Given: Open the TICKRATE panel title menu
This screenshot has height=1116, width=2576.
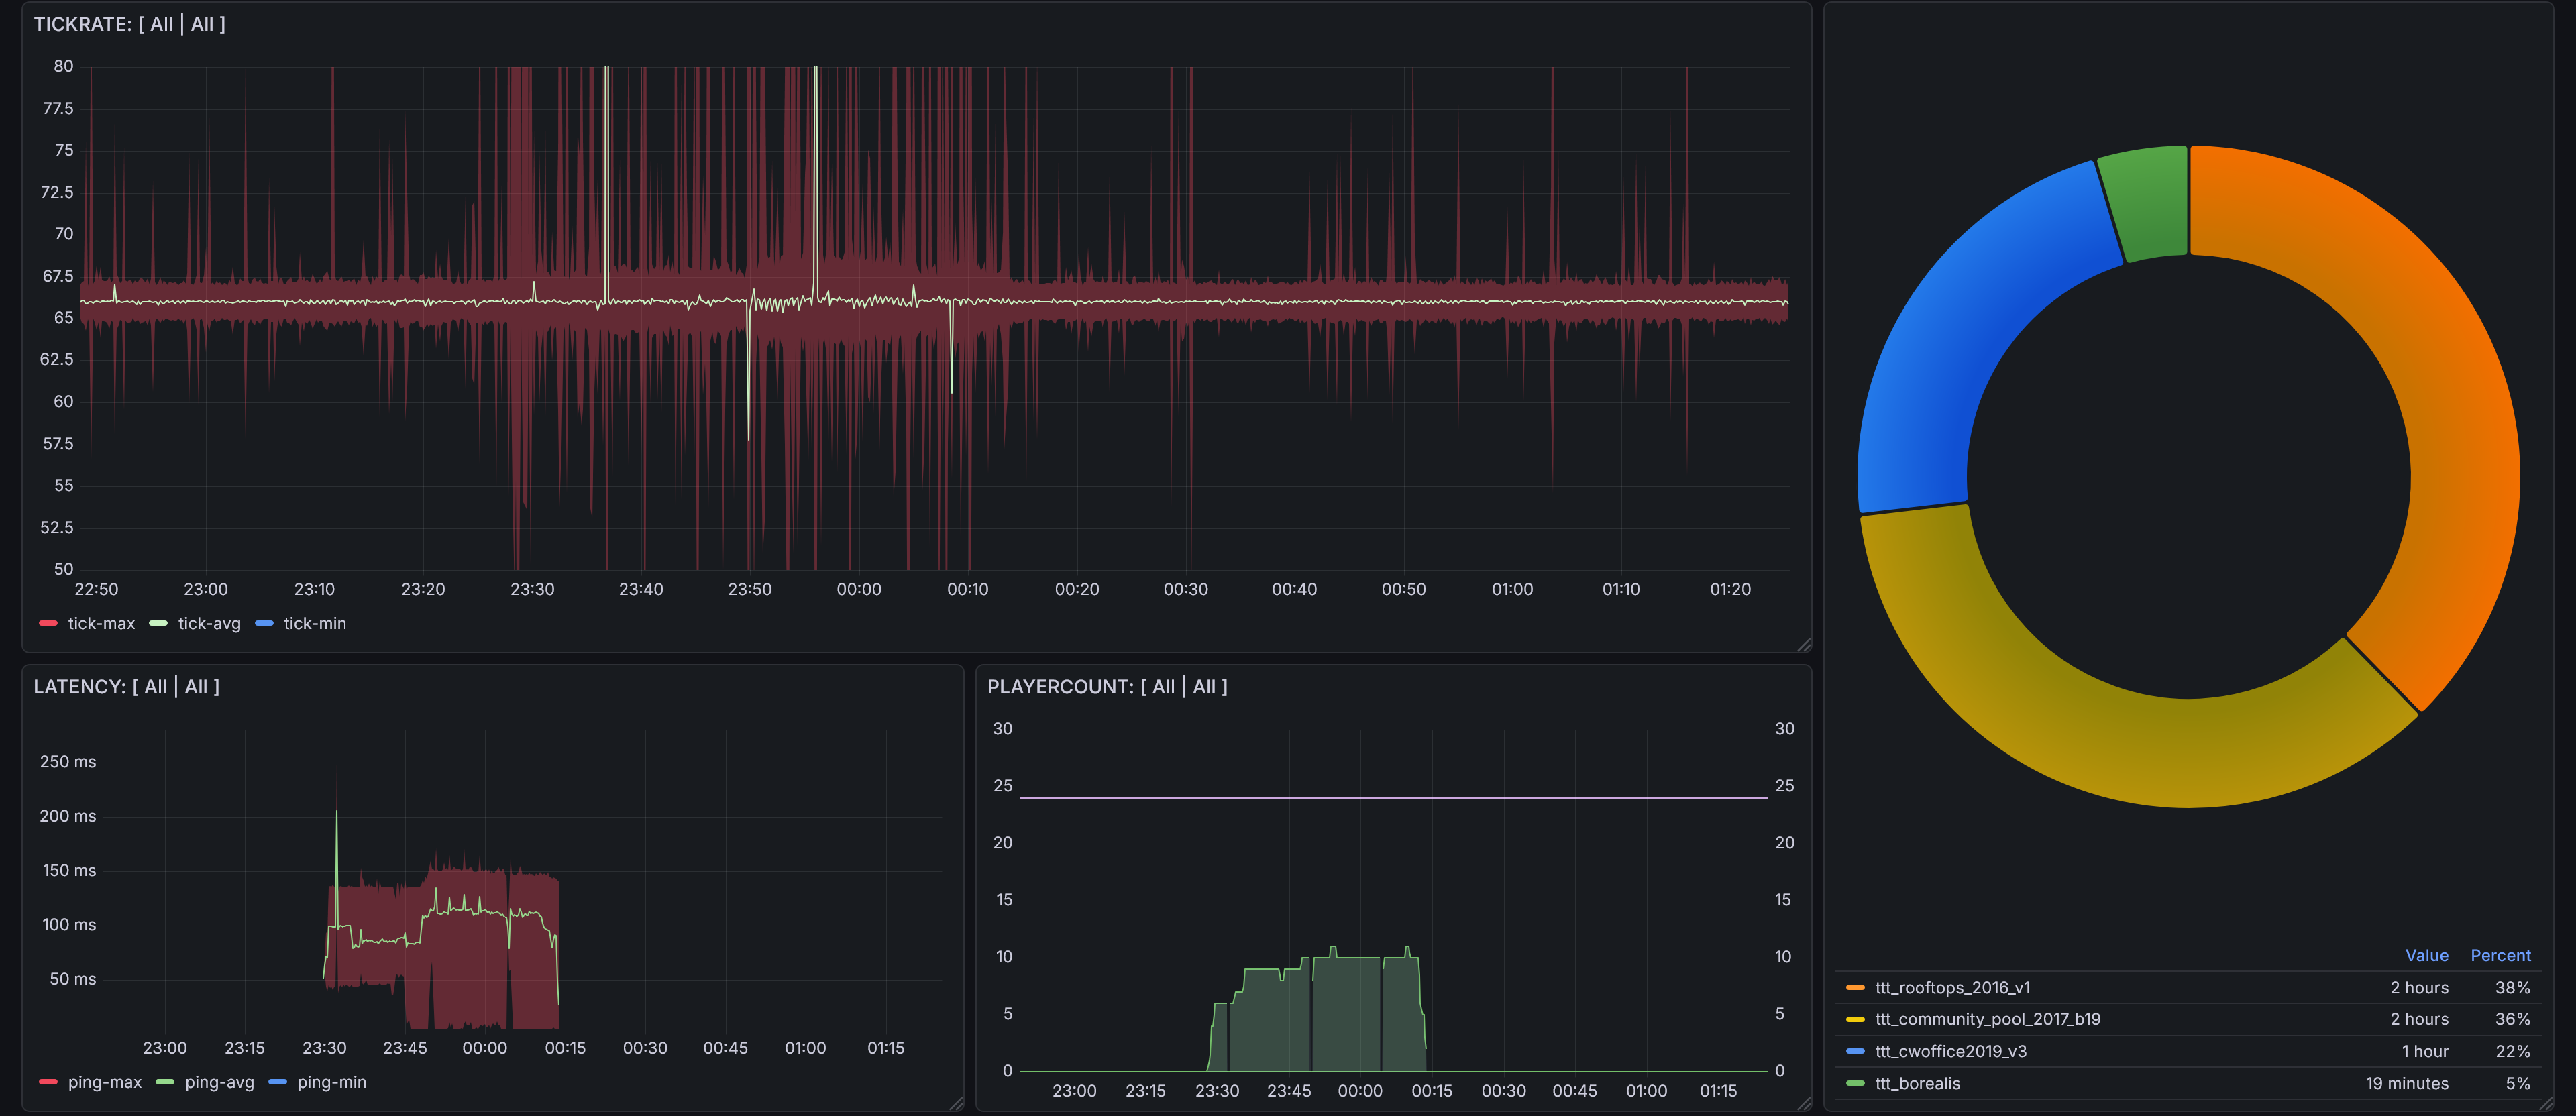Looking at the screenshot, I should pos(130,24).
